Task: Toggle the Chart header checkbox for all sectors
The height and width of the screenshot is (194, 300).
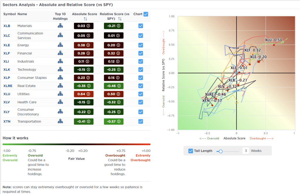Action: (146, 14)
